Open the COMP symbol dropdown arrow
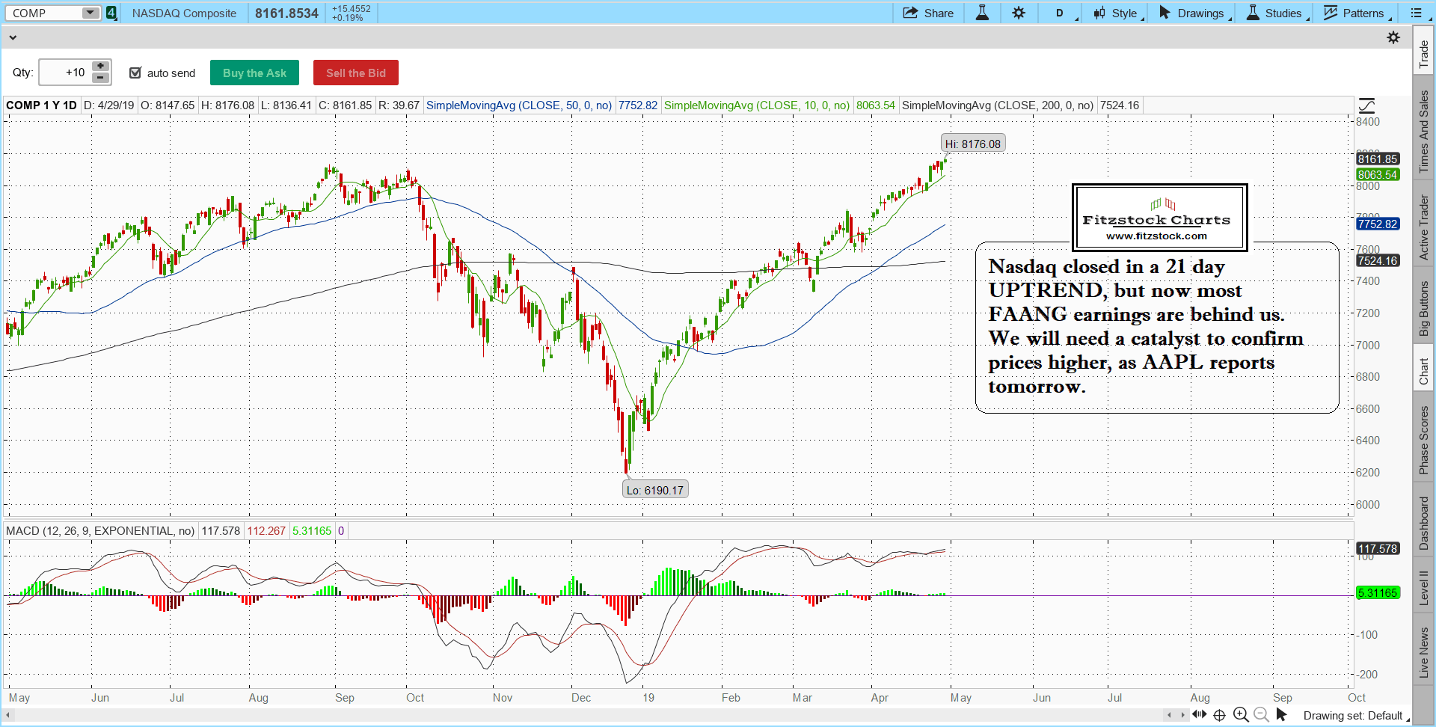This screenshot has height=727, width=1436. click(x=90, y=13)
